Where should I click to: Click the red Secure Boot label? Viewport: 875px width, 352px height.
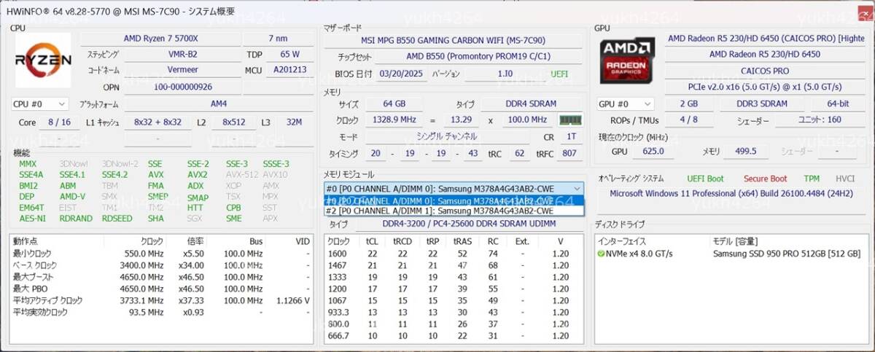coord(765,179)
